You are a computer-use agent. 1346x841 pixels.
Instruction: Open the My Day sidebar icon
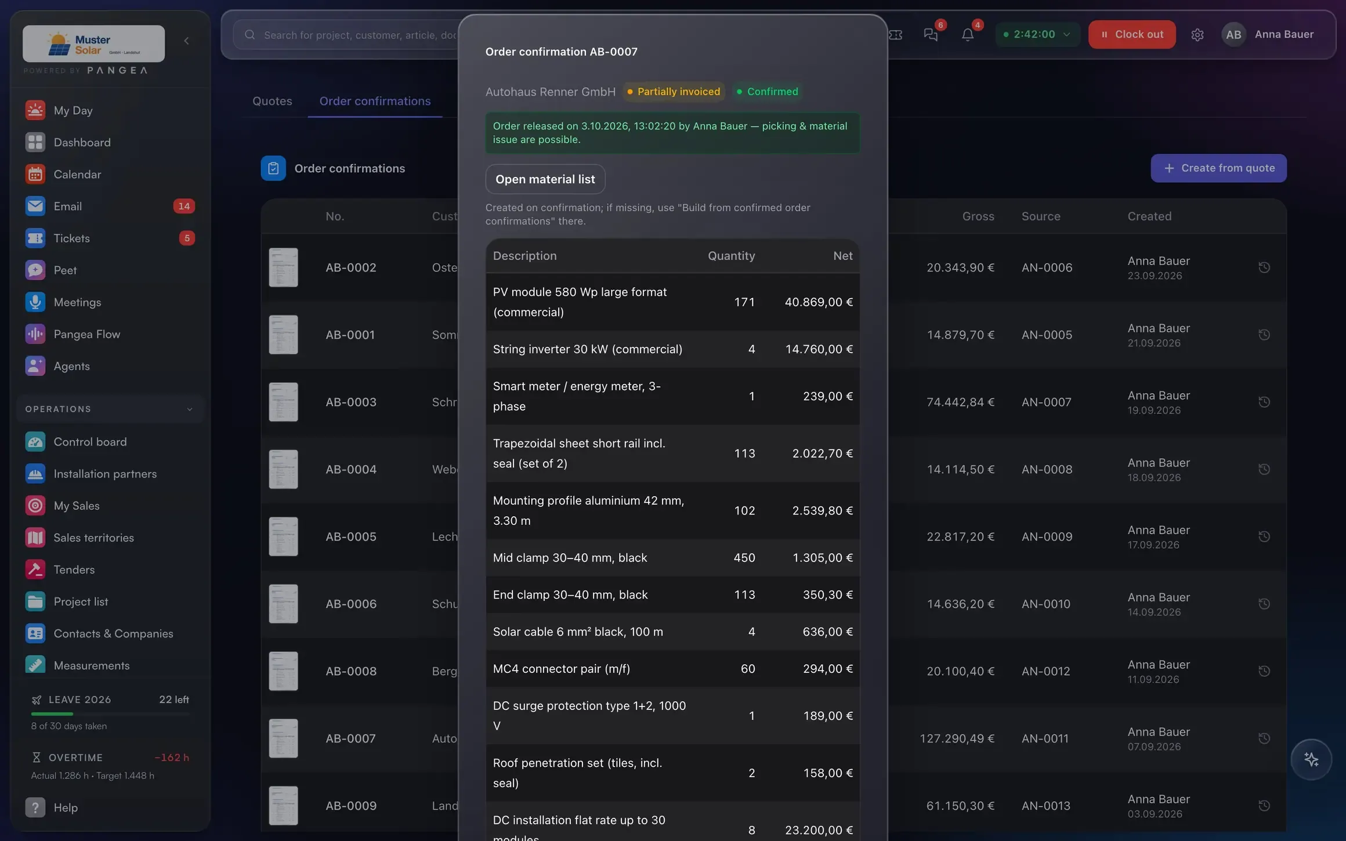pos(35,110)
